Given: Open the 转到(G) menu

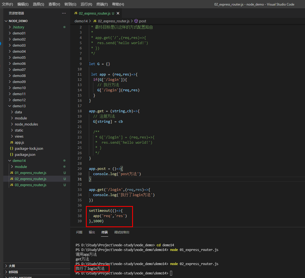Looking at the screenshot, I should (x=70, y=4).
